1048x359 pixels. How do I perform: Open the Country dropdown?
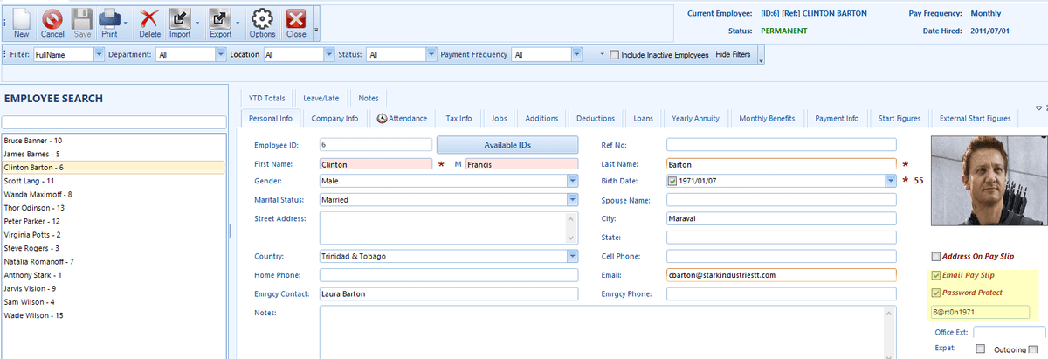573,256
